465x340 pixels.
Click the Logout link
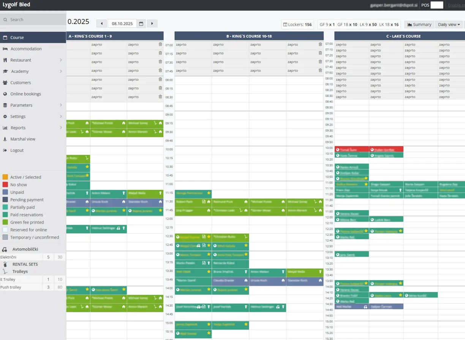coord(17,150)
